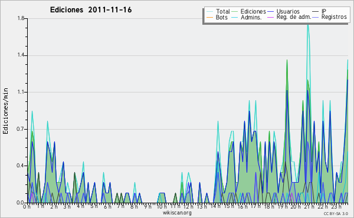Click the y-axis value '0.7'
354x218 pixels.
[x=21, y=129]
